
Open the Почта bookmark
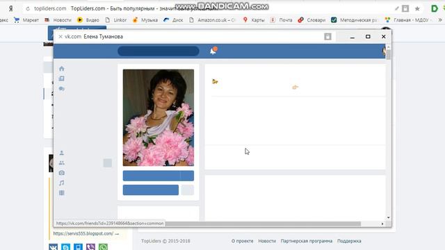pos(281,20)
